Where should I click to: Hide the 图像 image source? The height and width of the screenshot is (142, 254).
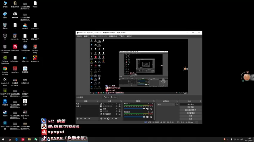117,109
